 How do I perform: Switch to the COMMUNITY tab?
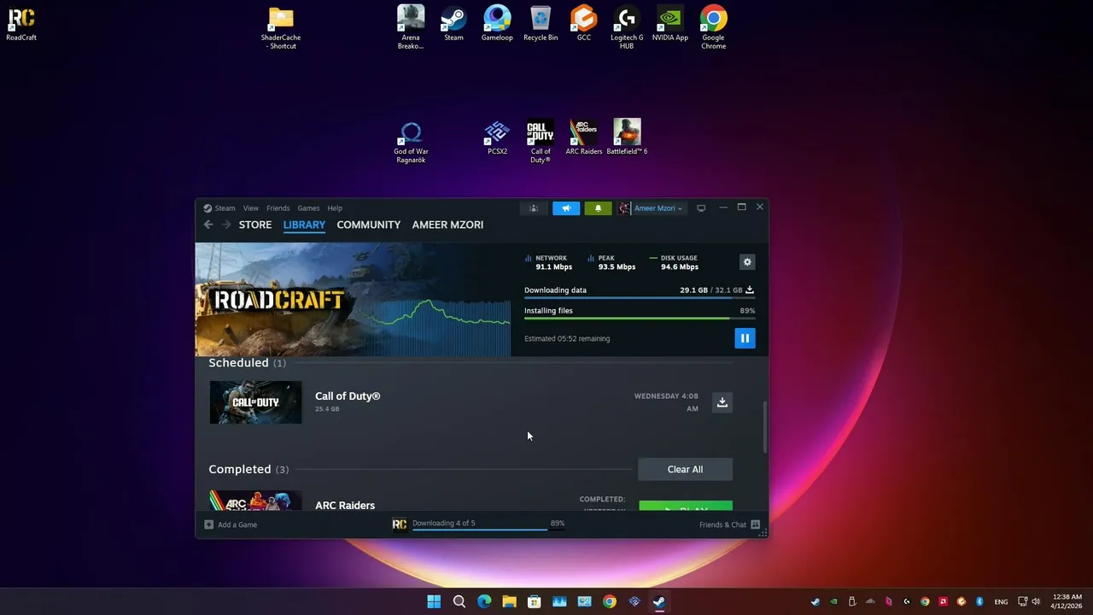pyautogui.click(x=368, y=225)
